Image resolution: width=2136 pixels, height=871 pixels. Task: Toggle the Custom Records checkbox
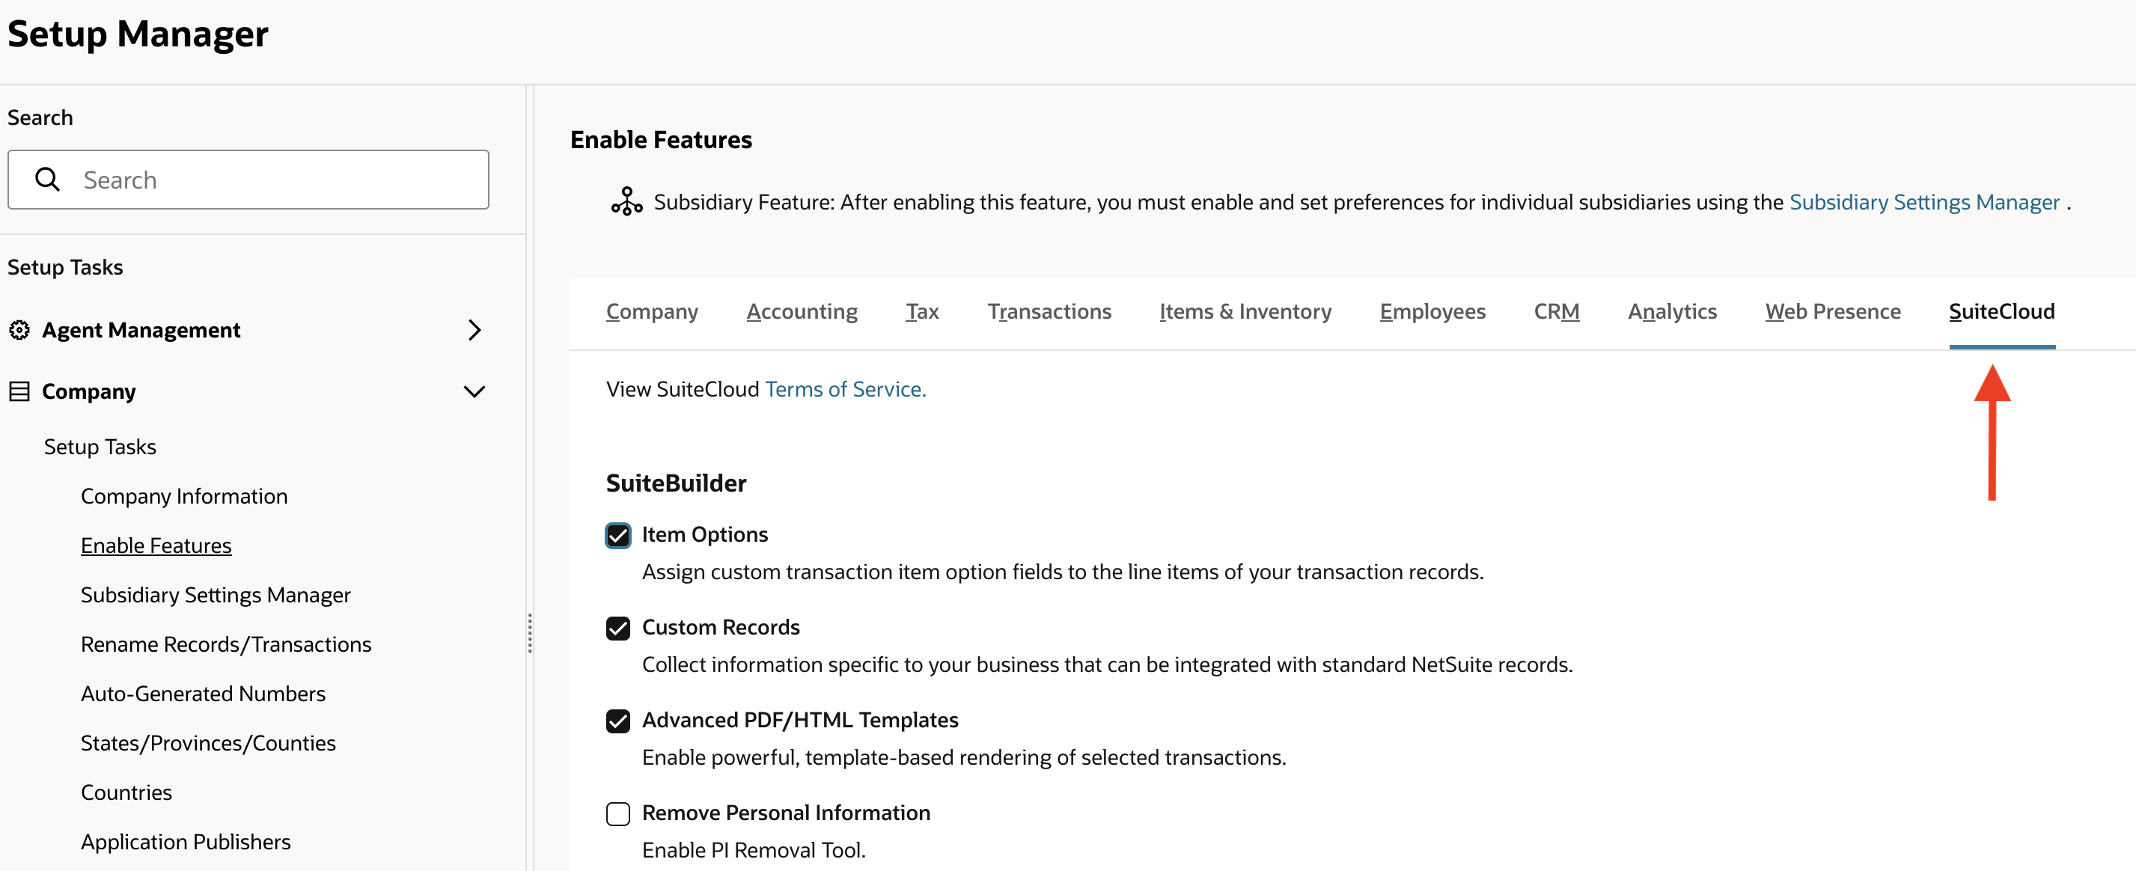tap(617, 628)
